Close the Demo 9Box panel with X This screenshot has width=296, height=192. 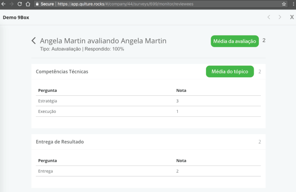[x=292, y=17]
